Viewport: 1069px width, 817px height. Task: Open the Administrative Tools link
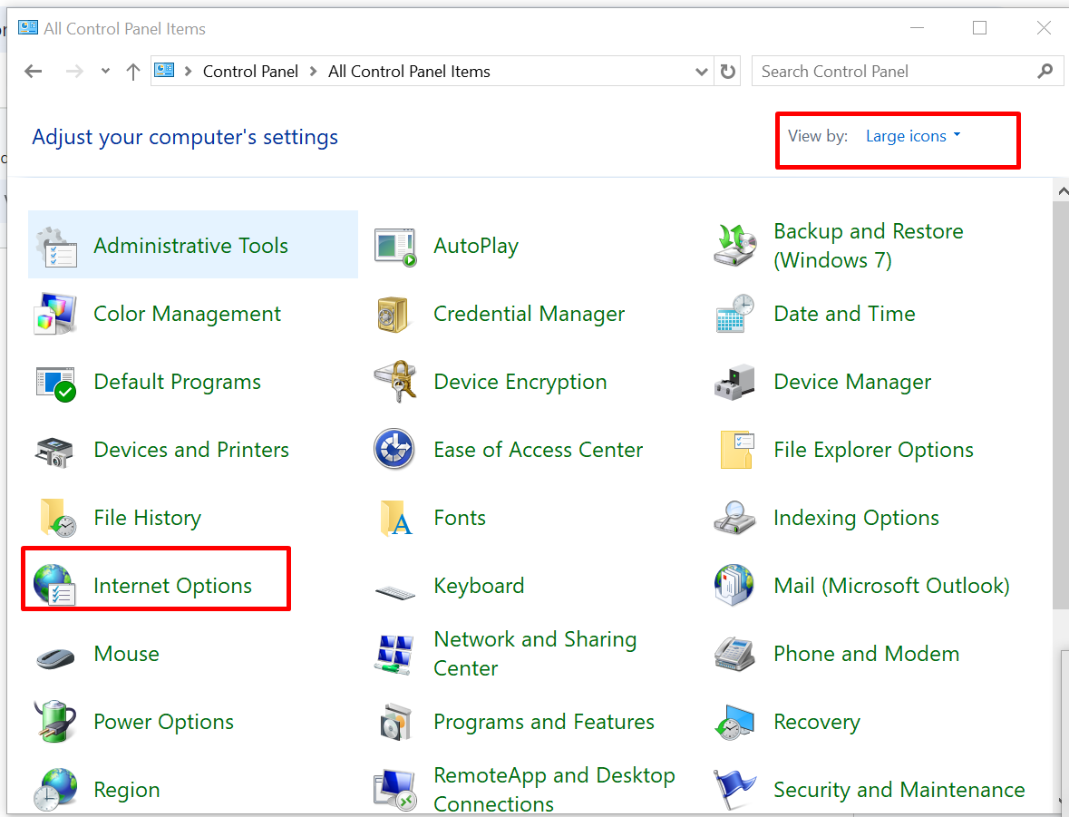click(x=191, y=246)
